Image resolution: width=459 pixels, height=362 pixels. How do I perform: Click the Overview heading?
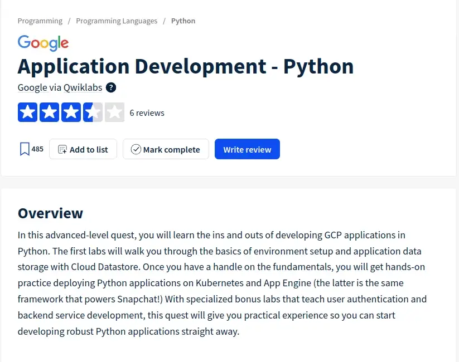50,213
